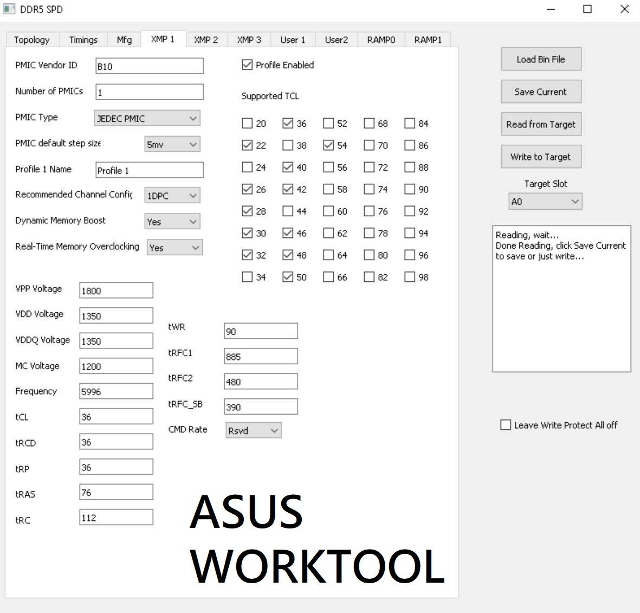Click the VDDQ Voltage field

pyautogui.click(x=117, y=341)
